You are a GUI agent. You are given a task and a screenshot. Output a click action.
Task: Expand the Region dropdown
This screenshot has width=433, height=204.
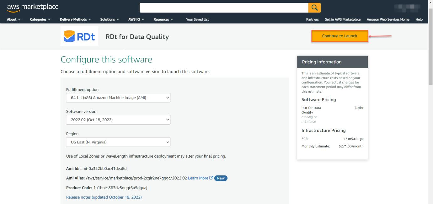pyautogui.click(x=118, y=142)
